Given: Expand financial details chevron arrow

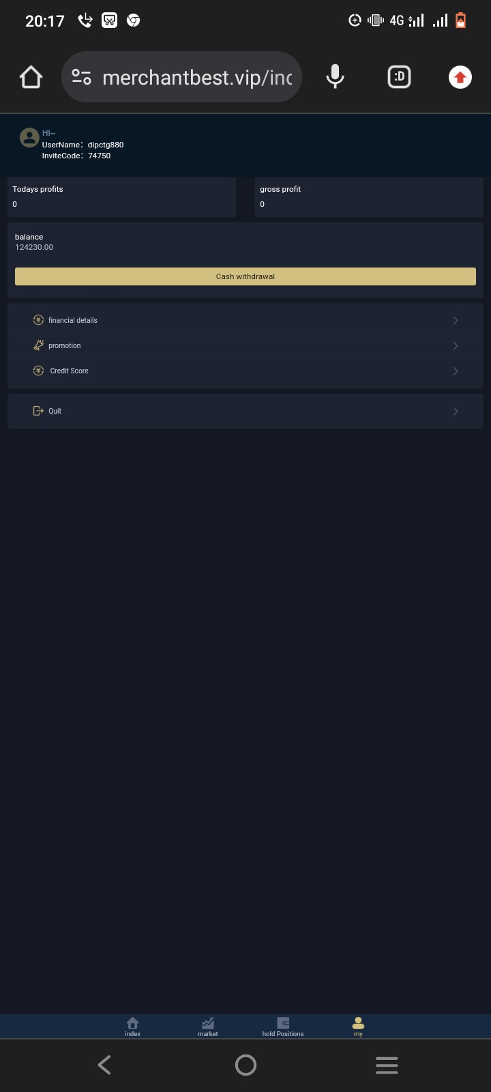Looking at the screenshot, I should coord(456,320).
